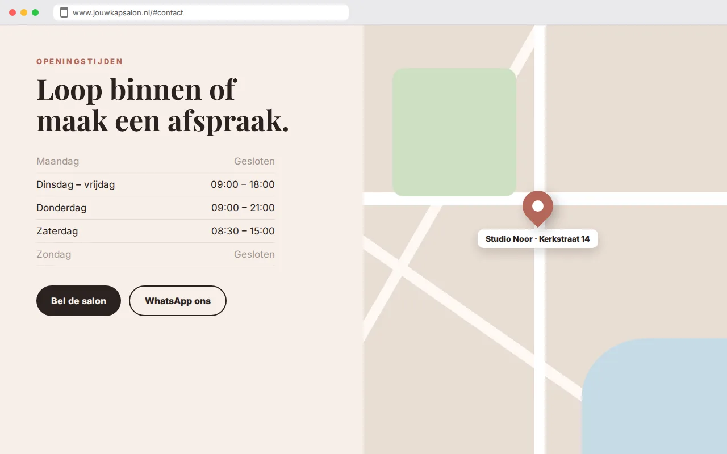Click the '09:00 – 21:00' opening time
This screenshot has height=454, width=727.
point(243,208)
